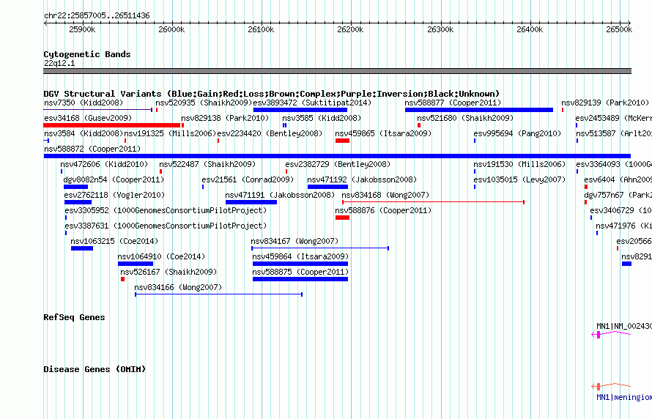
Task: Open variant label nsv7350 (Kidd2008)
Action: point(84,103)
